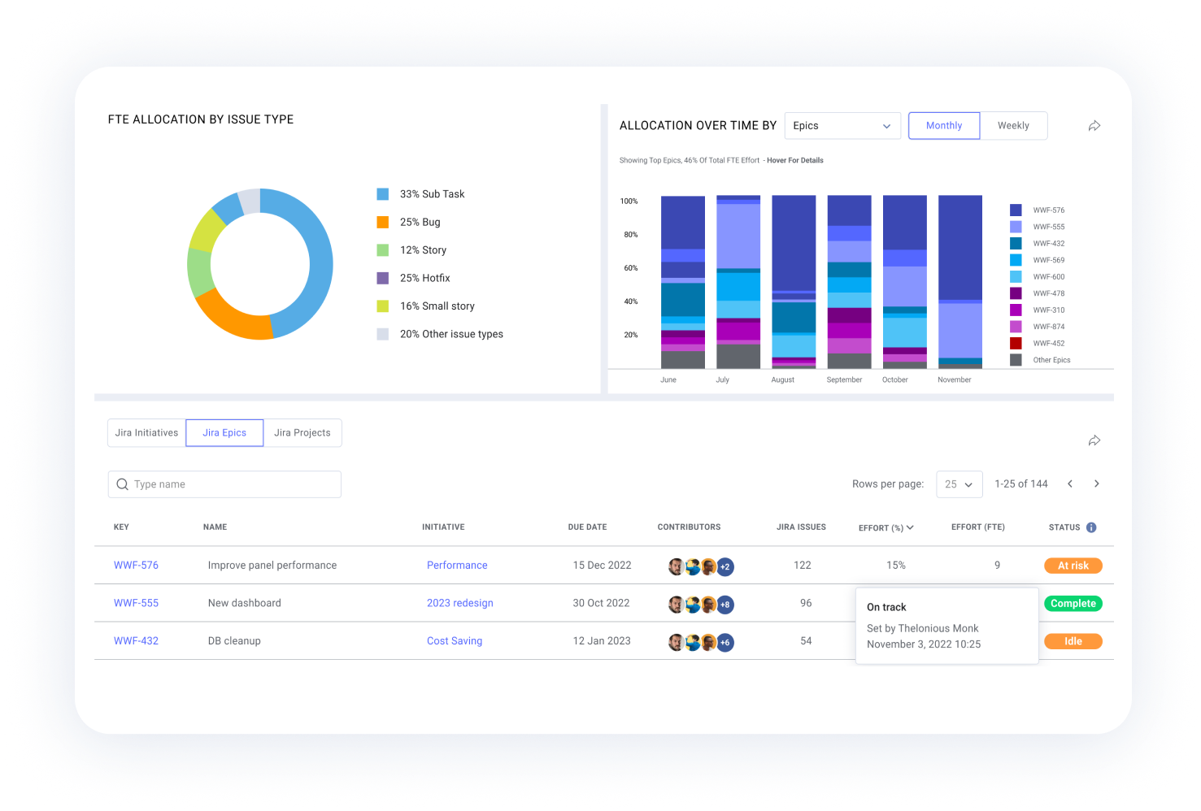Viewport: 1201px width, 811px height.
Task: Open the WWF-576 epic link
Action: point(136,566)
